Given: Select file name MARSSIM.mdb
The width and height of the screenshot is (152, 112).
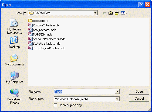Looking at the screenshot, I should (x=42, y=34).
